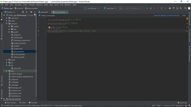This screenshot has height=107, width=191.
Task: Click tool windows toggle icon in status bar
Action: [2, 106]
